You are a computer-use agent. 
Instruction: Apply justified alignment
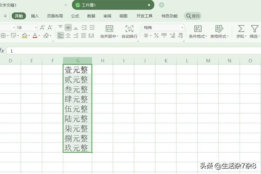pos(84,36)
